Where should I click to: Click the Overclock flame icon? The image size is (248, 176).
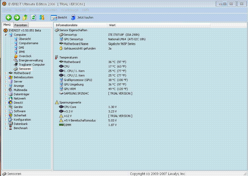click(16, 56)
